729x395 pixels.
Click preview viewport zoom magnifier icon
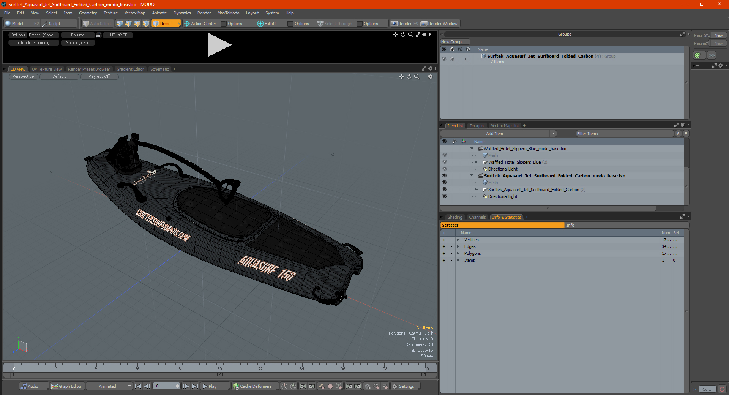click(410, 35)
